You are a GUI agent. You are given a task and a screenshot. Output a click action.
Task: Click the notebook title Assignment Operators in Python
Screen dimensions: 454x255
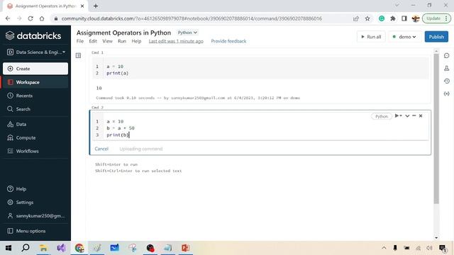pyautogui.click(x=123, y=33)
